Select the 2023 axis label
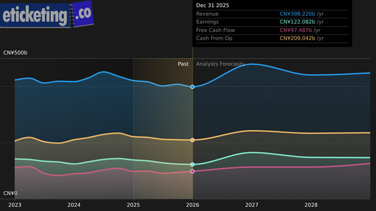 (15, 205)
